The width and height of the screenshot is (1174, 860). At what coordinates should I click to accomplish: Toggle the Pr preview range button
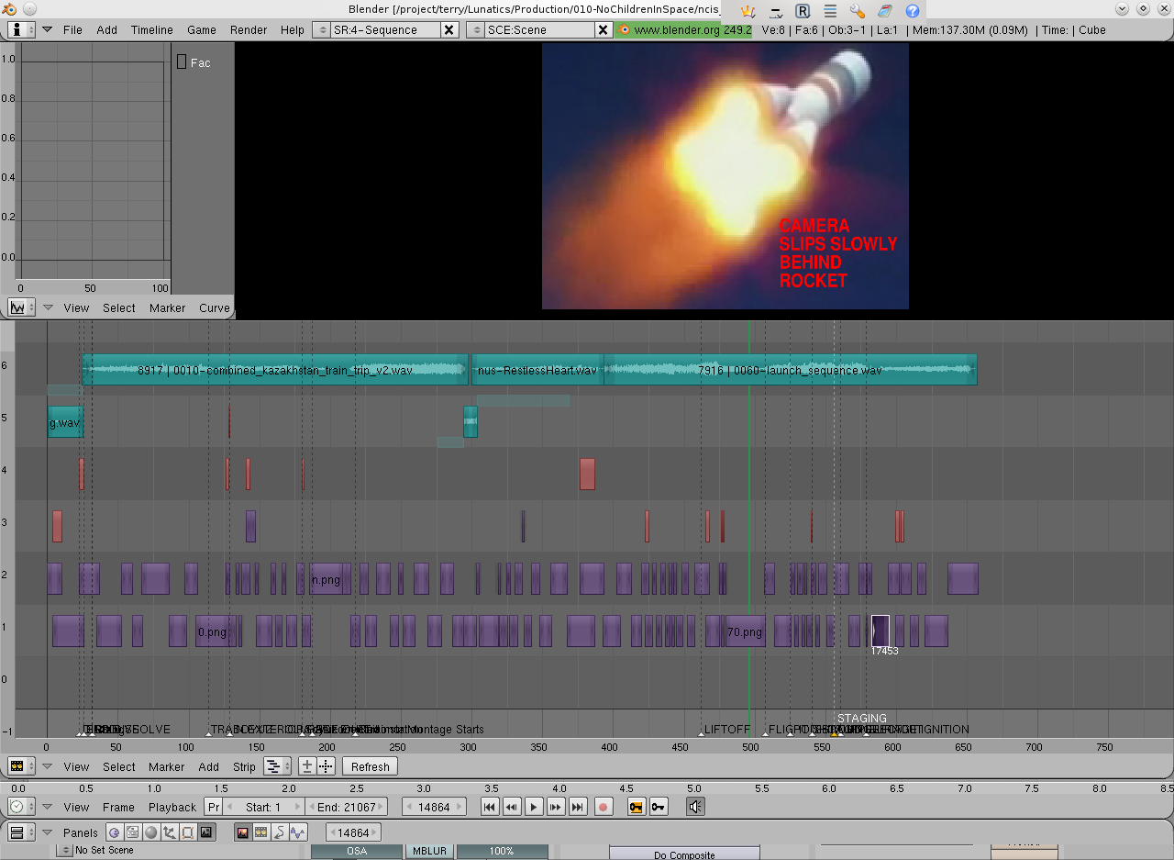click(213, 807)
